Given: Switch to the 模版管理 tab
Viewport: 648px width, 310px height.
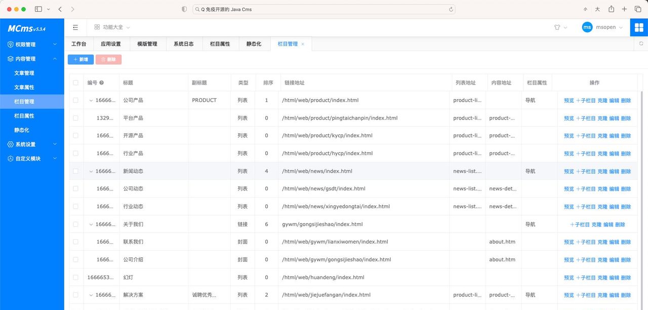Looking at the screenshot, I should coord(147,44).
